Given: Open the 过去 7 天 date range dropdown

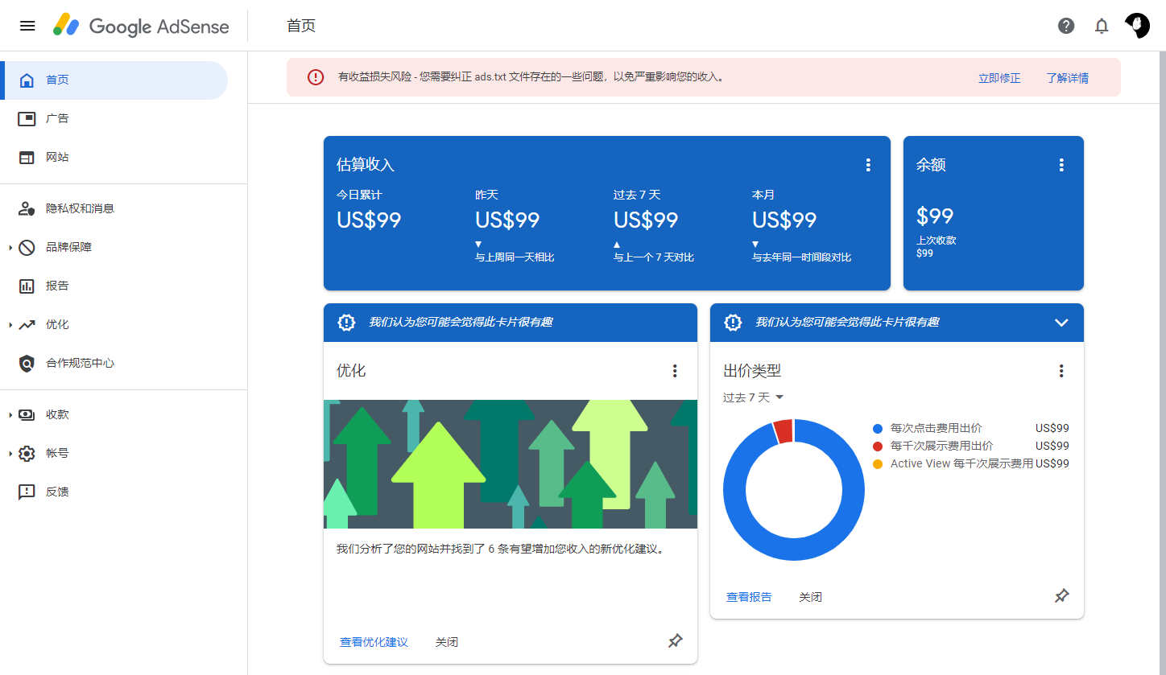Looking at the screenshot, I should click(x=753, y=396).
